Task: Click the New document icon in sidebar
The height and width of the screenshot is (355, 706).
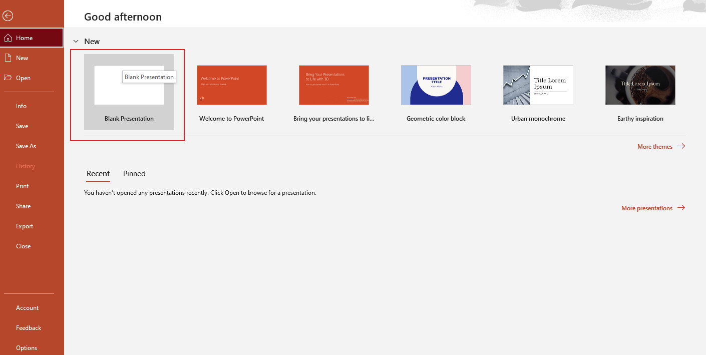Action: pos(8,58)
